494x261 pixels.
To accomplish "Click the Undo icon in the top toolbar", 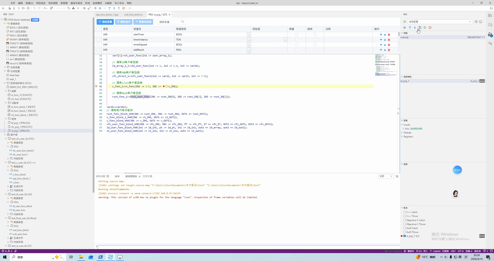I will tap(34, 8).
